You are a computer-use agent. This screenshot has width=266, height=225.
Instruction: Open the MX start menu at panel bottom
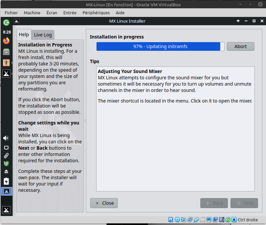[6, 210]
